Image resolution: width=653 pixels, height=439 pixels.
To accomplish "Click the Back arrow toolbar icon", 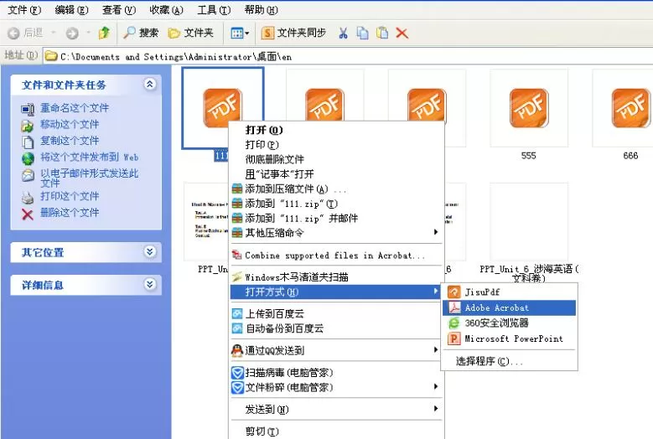I will click(x=13, y=34).
